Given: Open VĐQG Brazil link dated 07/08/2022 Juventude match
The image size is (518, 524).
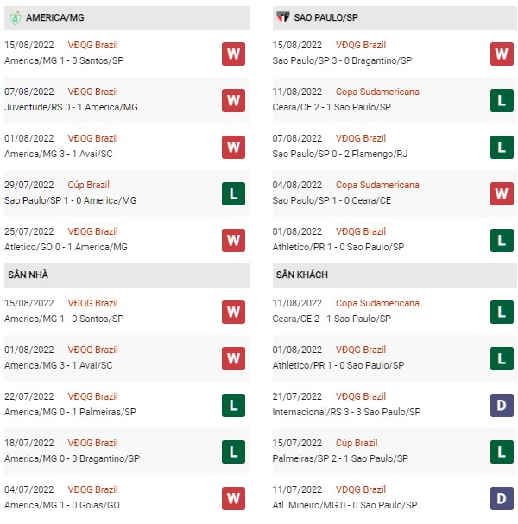Looking at the screenshot, I should click(x=92, y=92).
